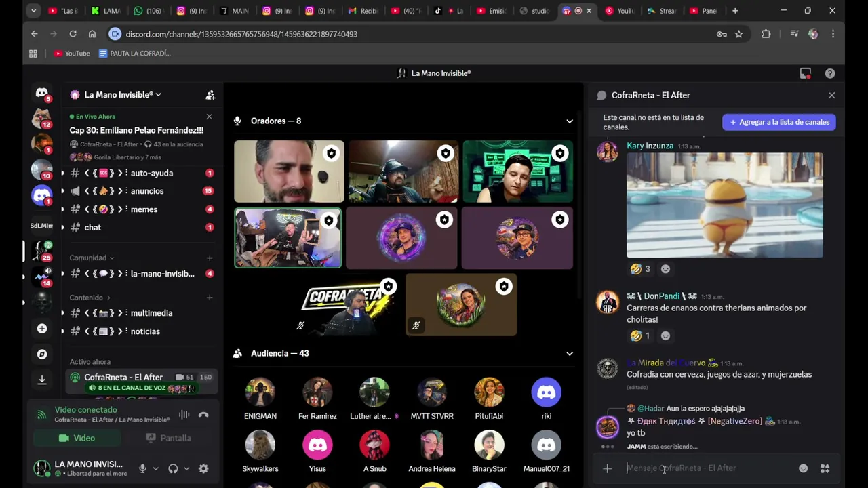This screenshot has height=488, width=868.
Task: Open the Download apps icon
Action: (x=42, y=380)
